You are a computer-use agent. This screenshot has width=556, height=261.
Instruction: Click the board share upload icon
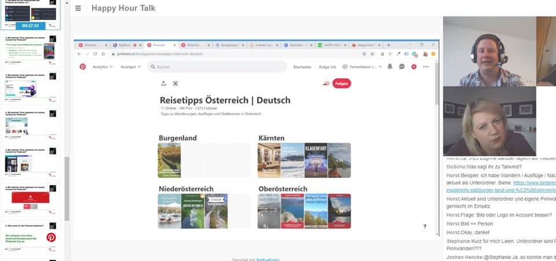pyautogui.click(x=163, y=83)
